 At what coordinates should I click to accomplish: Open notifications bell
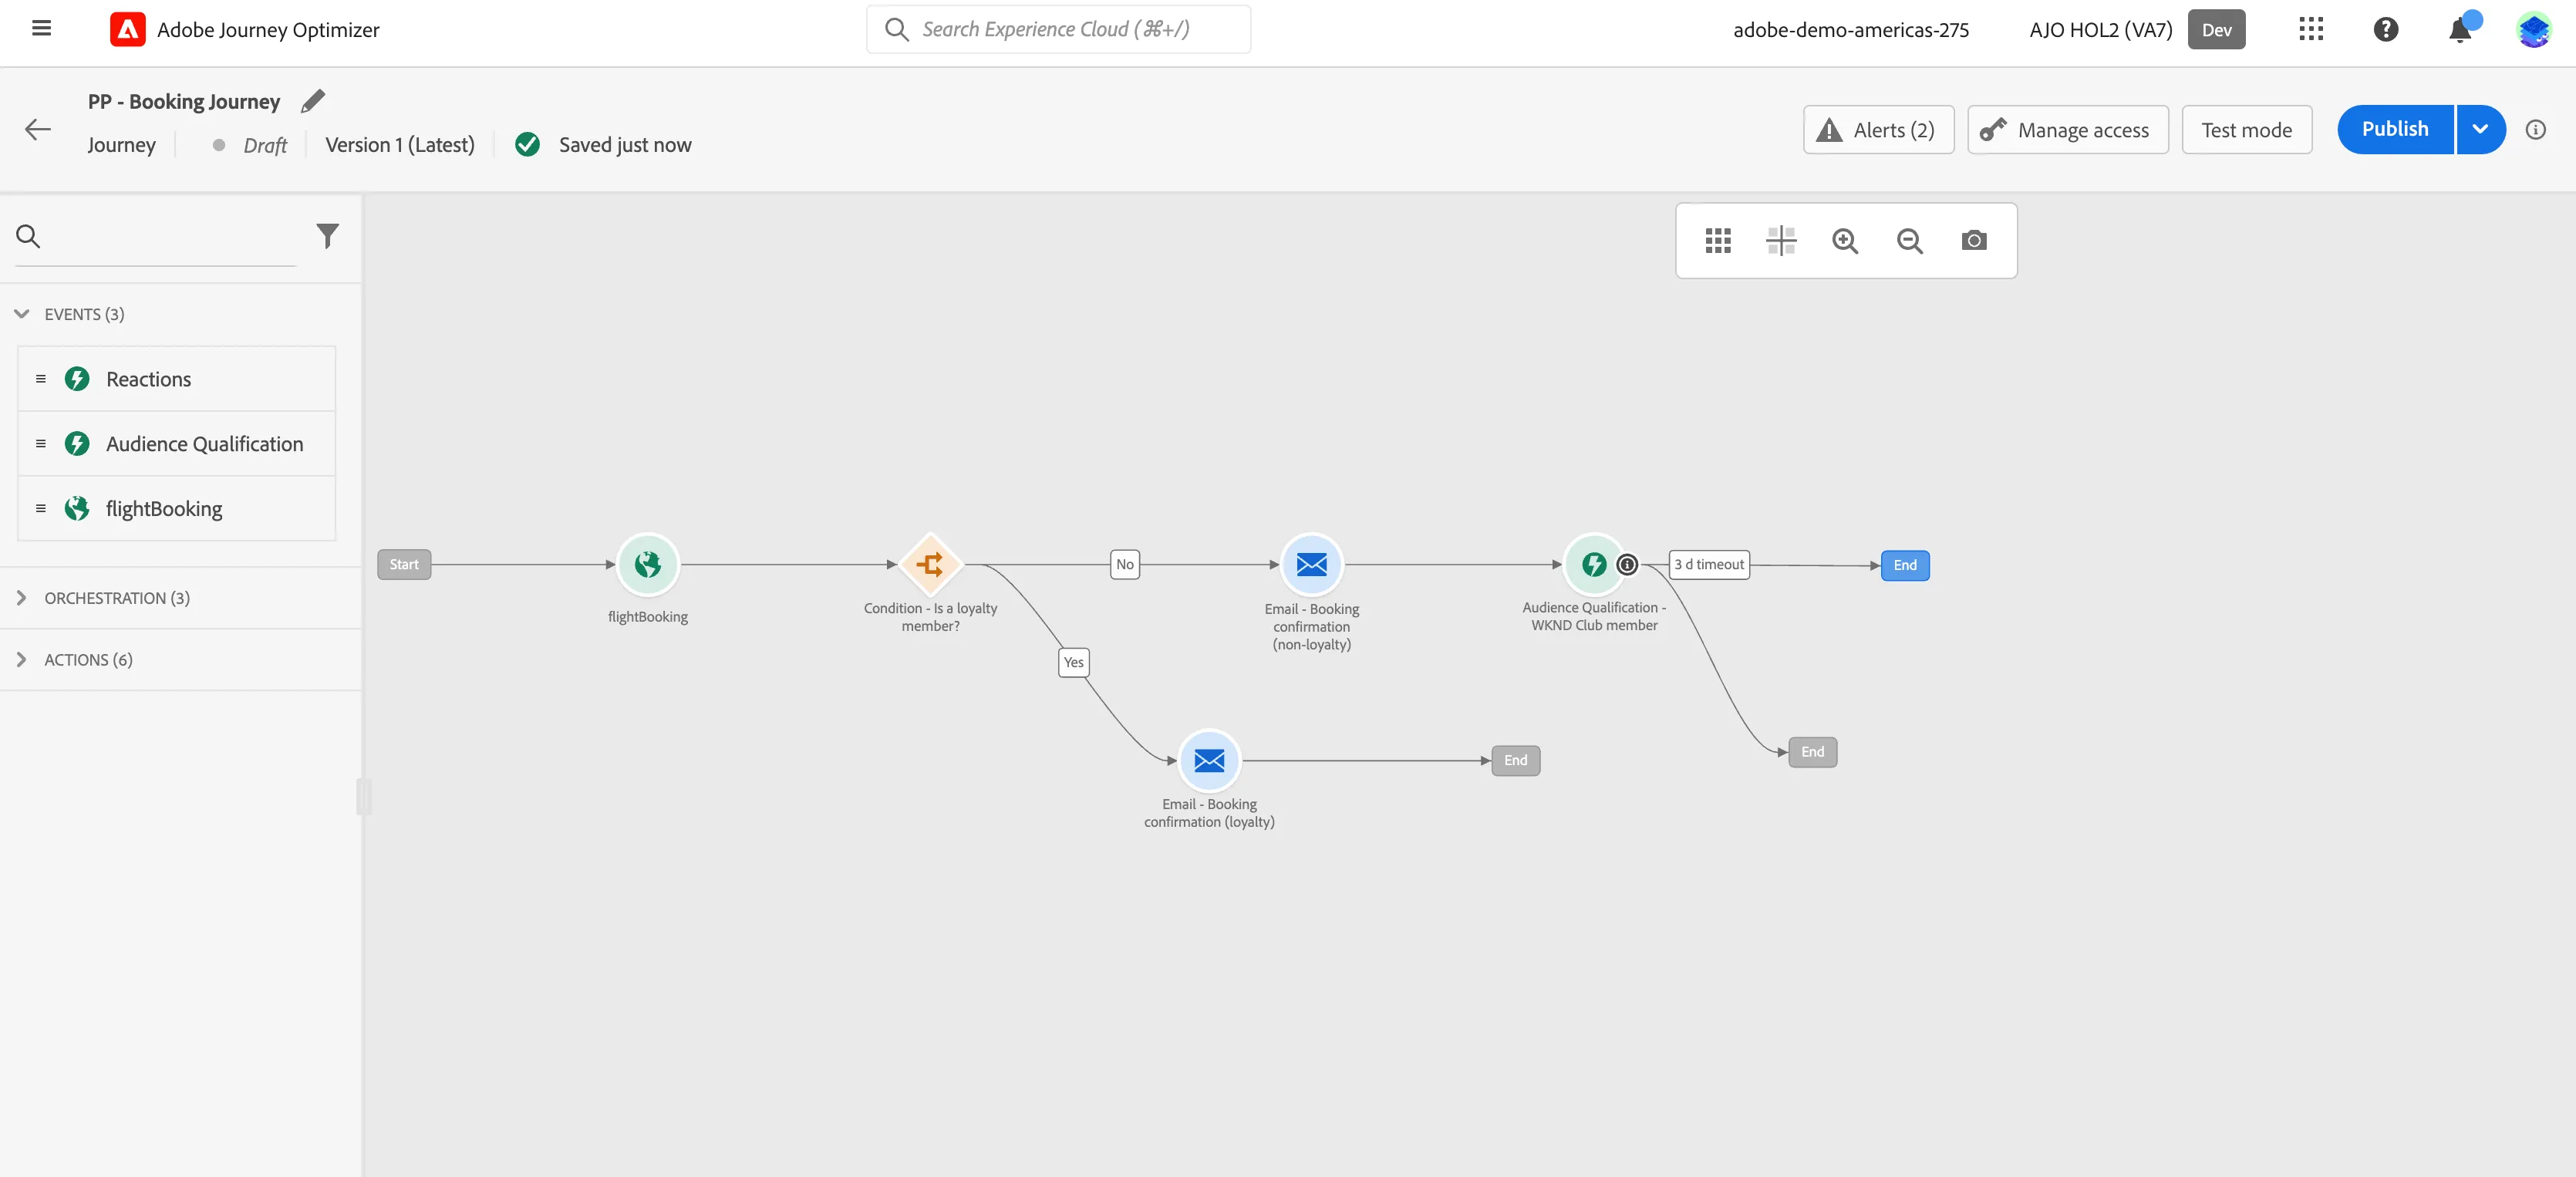tap(2460, 29)
